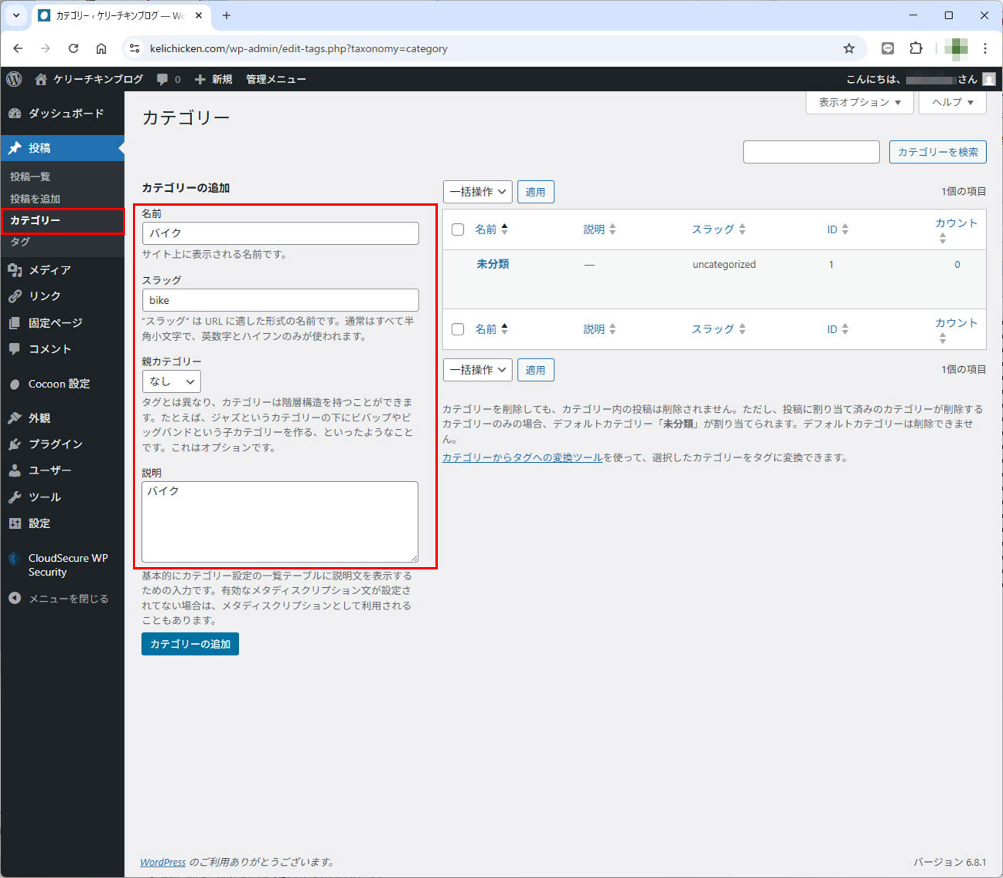Sort by カウント in table header

point(955,229)
